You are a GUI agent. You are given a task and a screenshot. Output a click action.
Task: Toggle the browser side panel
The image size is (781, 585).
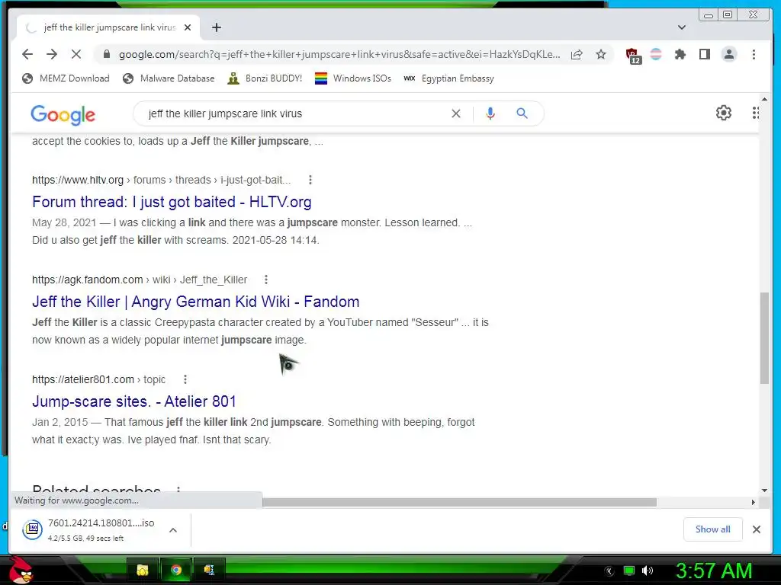[x=704, y=54]
